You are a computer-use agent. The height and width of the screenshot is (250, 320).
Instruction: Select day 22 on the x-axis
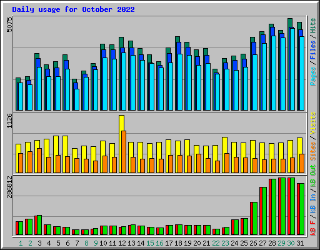[x=216, y=243]
